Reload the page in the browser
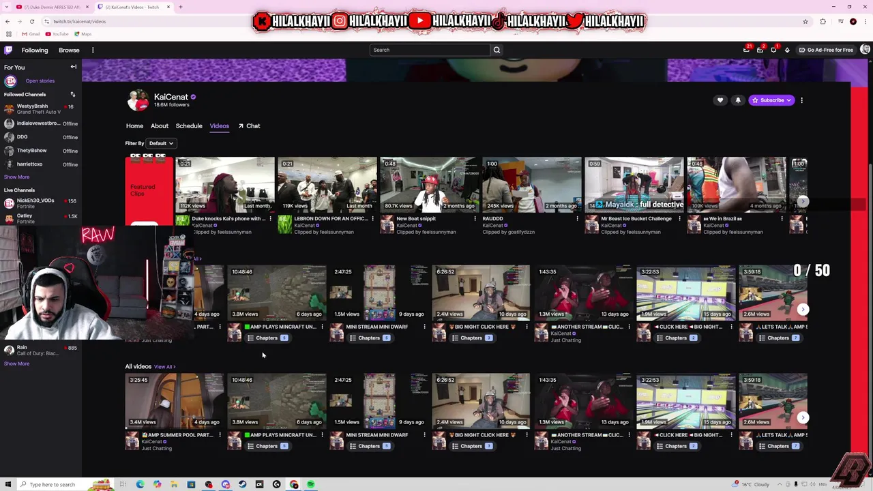The image size is (873, 491). (x=31, y=21)
